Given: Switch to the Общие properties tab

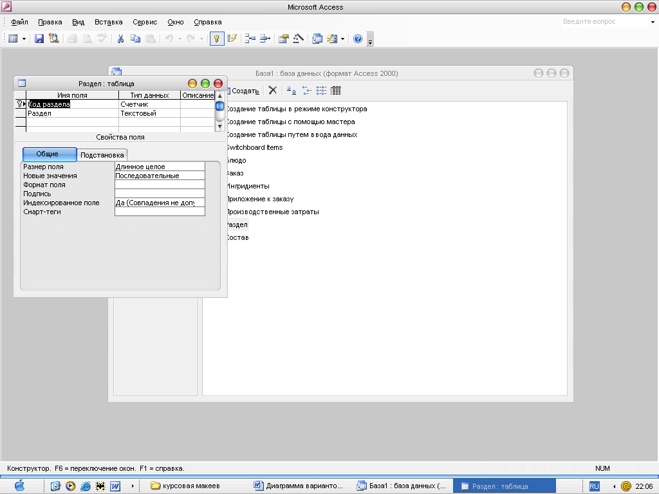Looking at the screenshot, I should pyautogui.click(x=50, y=154).
